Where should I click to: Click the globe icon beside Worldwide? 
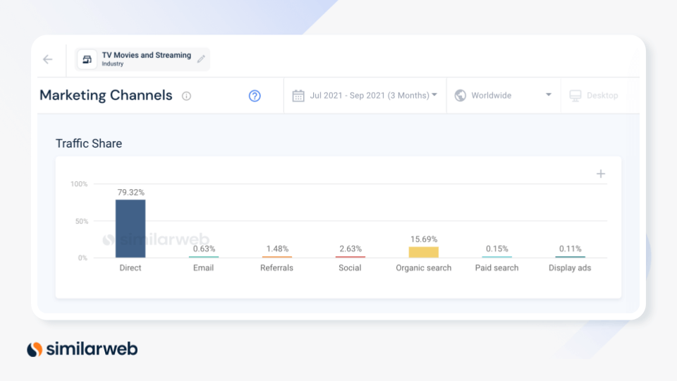(461, 96)
